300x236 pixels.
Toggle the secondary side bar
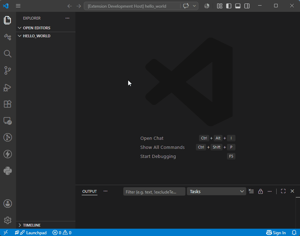(247, 6)
